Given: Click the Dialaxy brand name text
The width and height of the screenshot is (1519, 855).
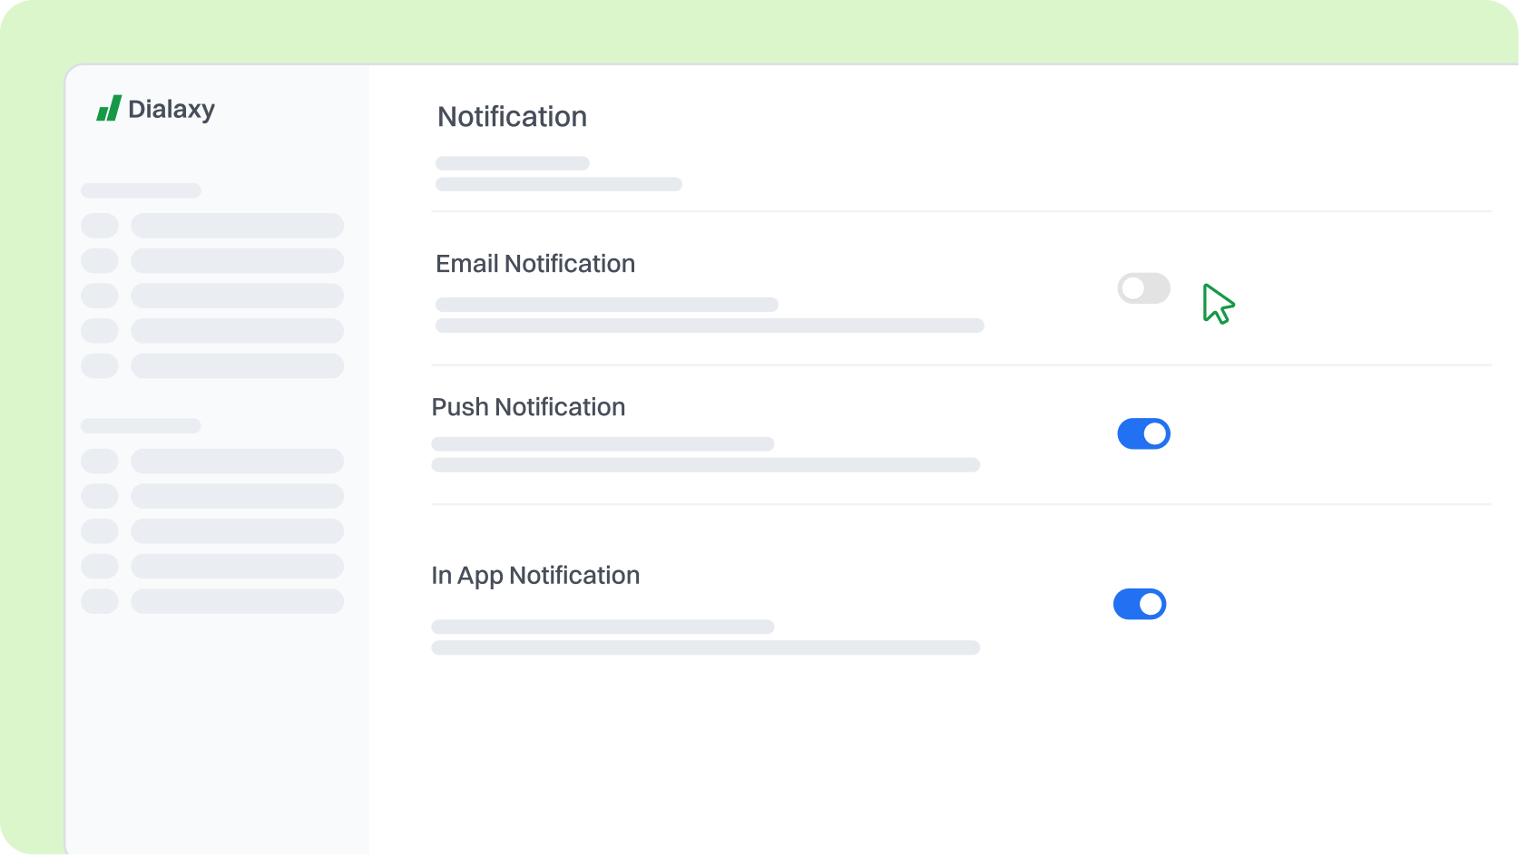Looking at the screenshot, I should tap(171, 110).
